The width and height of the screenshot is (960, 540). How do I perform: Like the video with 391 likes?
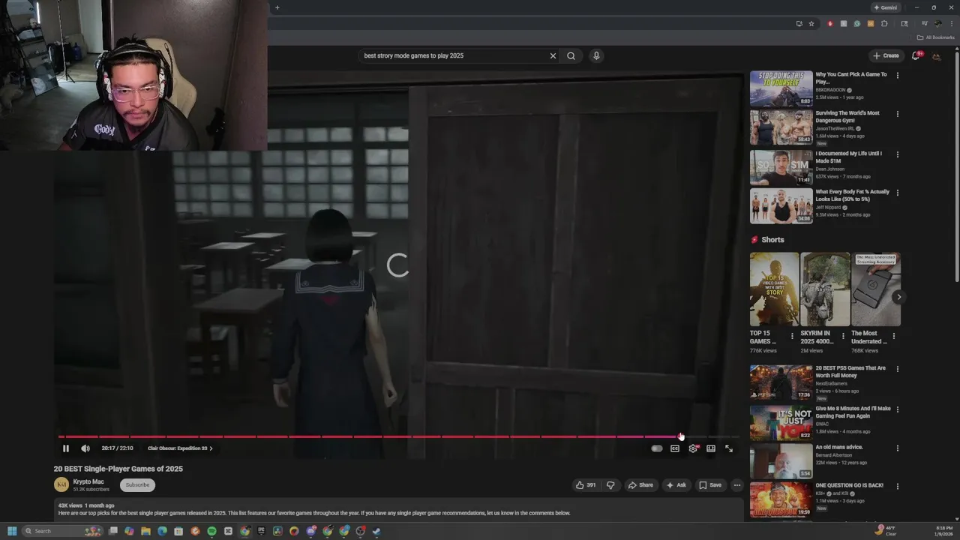click(x=586, y=485)
